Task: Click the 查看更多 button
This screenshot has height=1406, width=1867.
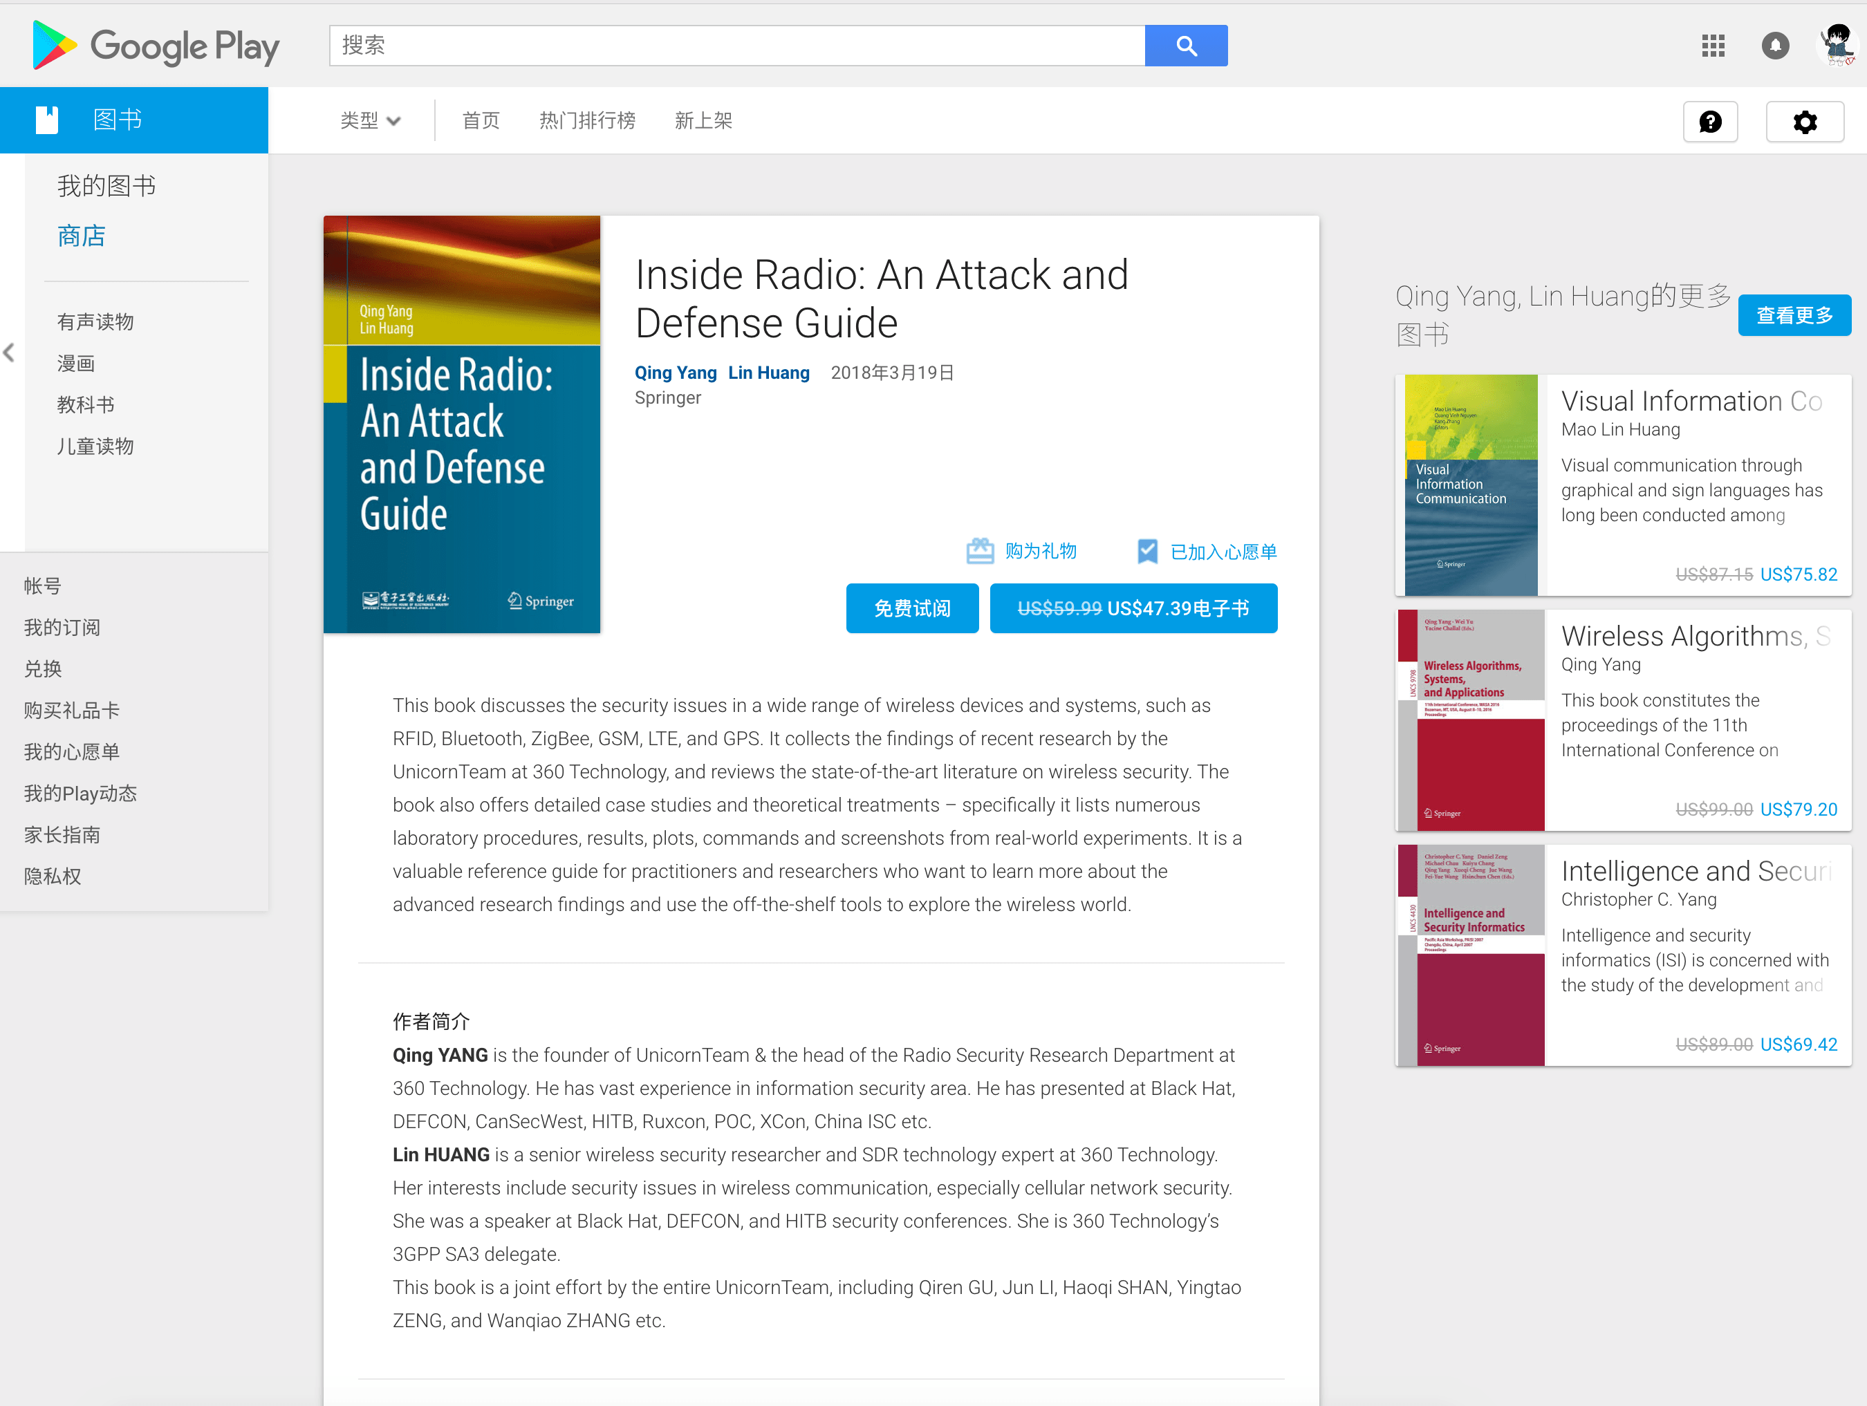Action: [x=1794, y=316]
